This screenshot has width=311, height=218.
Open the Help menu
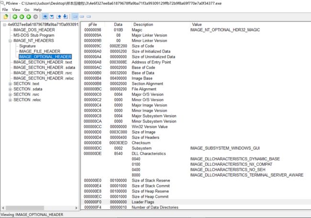37,10
